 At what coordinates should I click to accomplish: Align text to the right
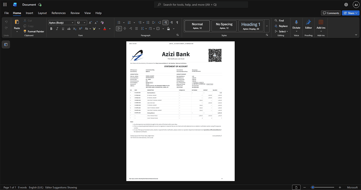[x=131, y=29]
